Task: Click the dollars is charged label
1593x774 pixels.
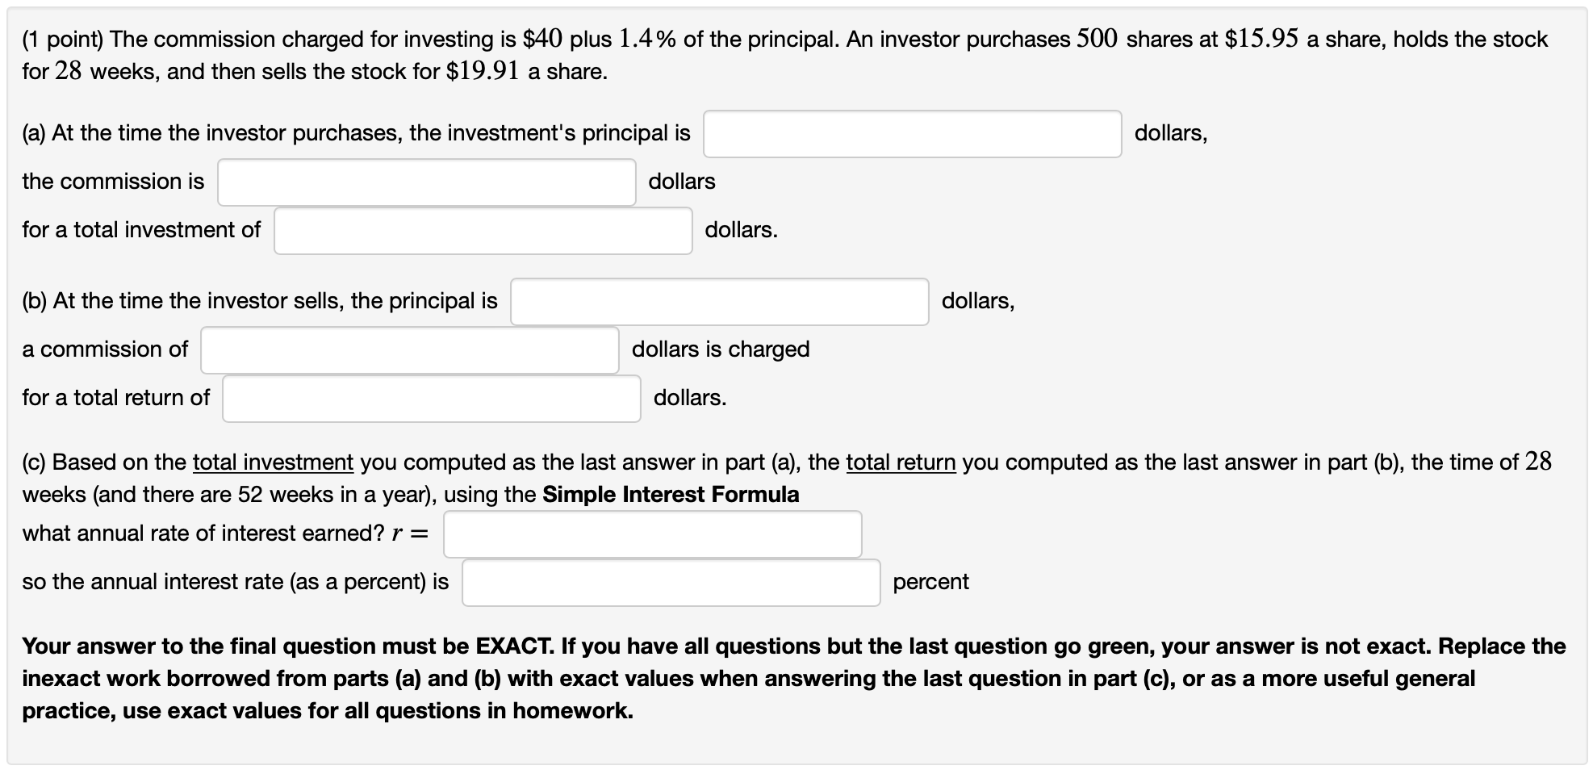Action: coord(721,349)
